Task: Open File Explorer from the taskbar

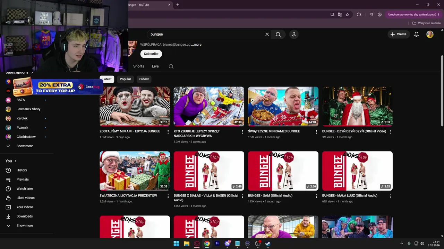Action: [186, 243]
